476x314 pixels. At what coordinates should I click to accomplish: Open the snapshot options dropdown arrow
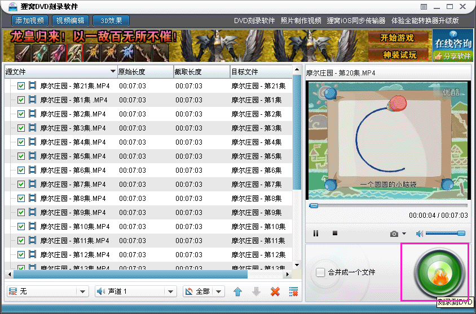click(x=404, y=234)
